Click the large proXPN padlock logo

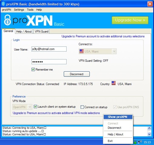point(7,20)
